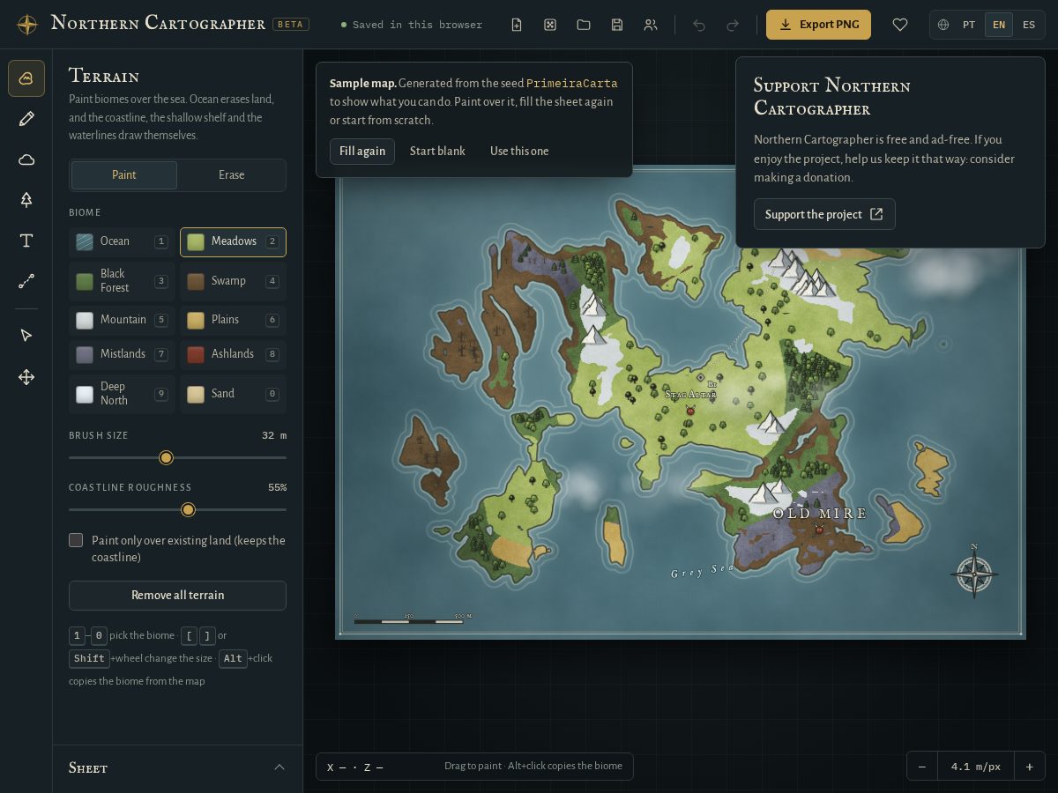1058x793 pixels.
Task: Click the PrimeiraCarta seed text
Action: click(571, 84)
